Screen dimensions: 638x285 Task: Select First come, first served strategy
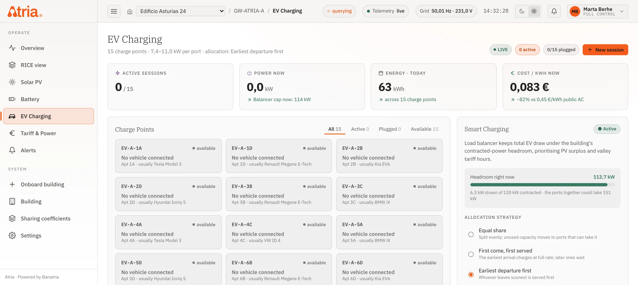tap(471, 254)
